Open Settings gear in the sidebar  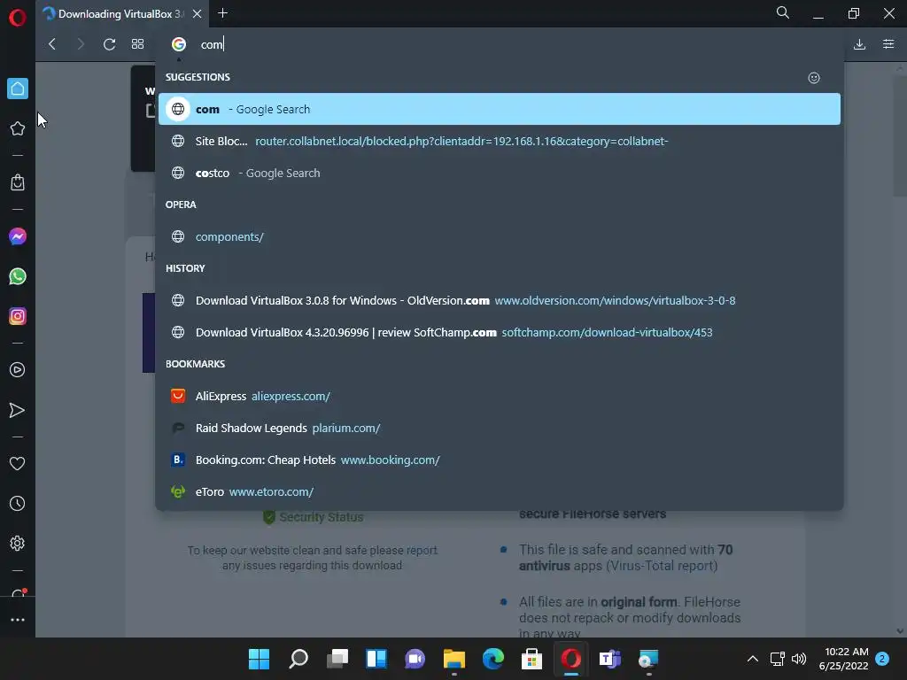coord(18,543)
